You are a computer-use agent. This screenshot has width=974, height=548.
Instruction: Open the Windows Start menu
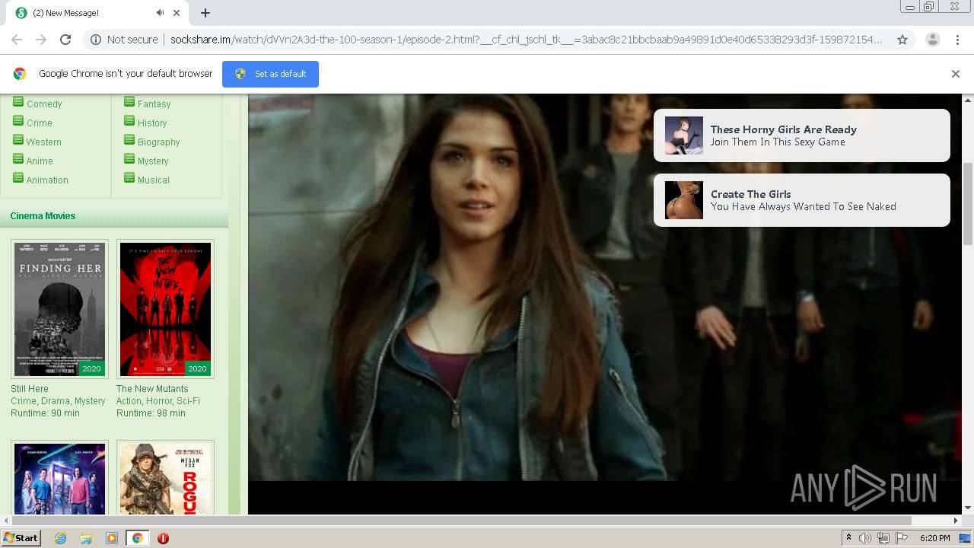(x=21, y=538)
